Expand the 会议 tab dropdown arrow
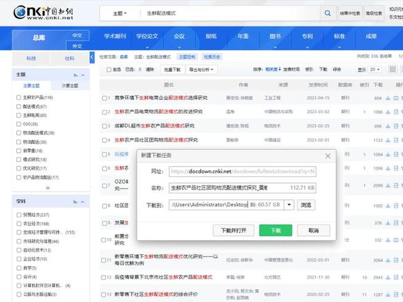Image resolution: width=403 pixels, height=302 pixels. coord(179,47)
